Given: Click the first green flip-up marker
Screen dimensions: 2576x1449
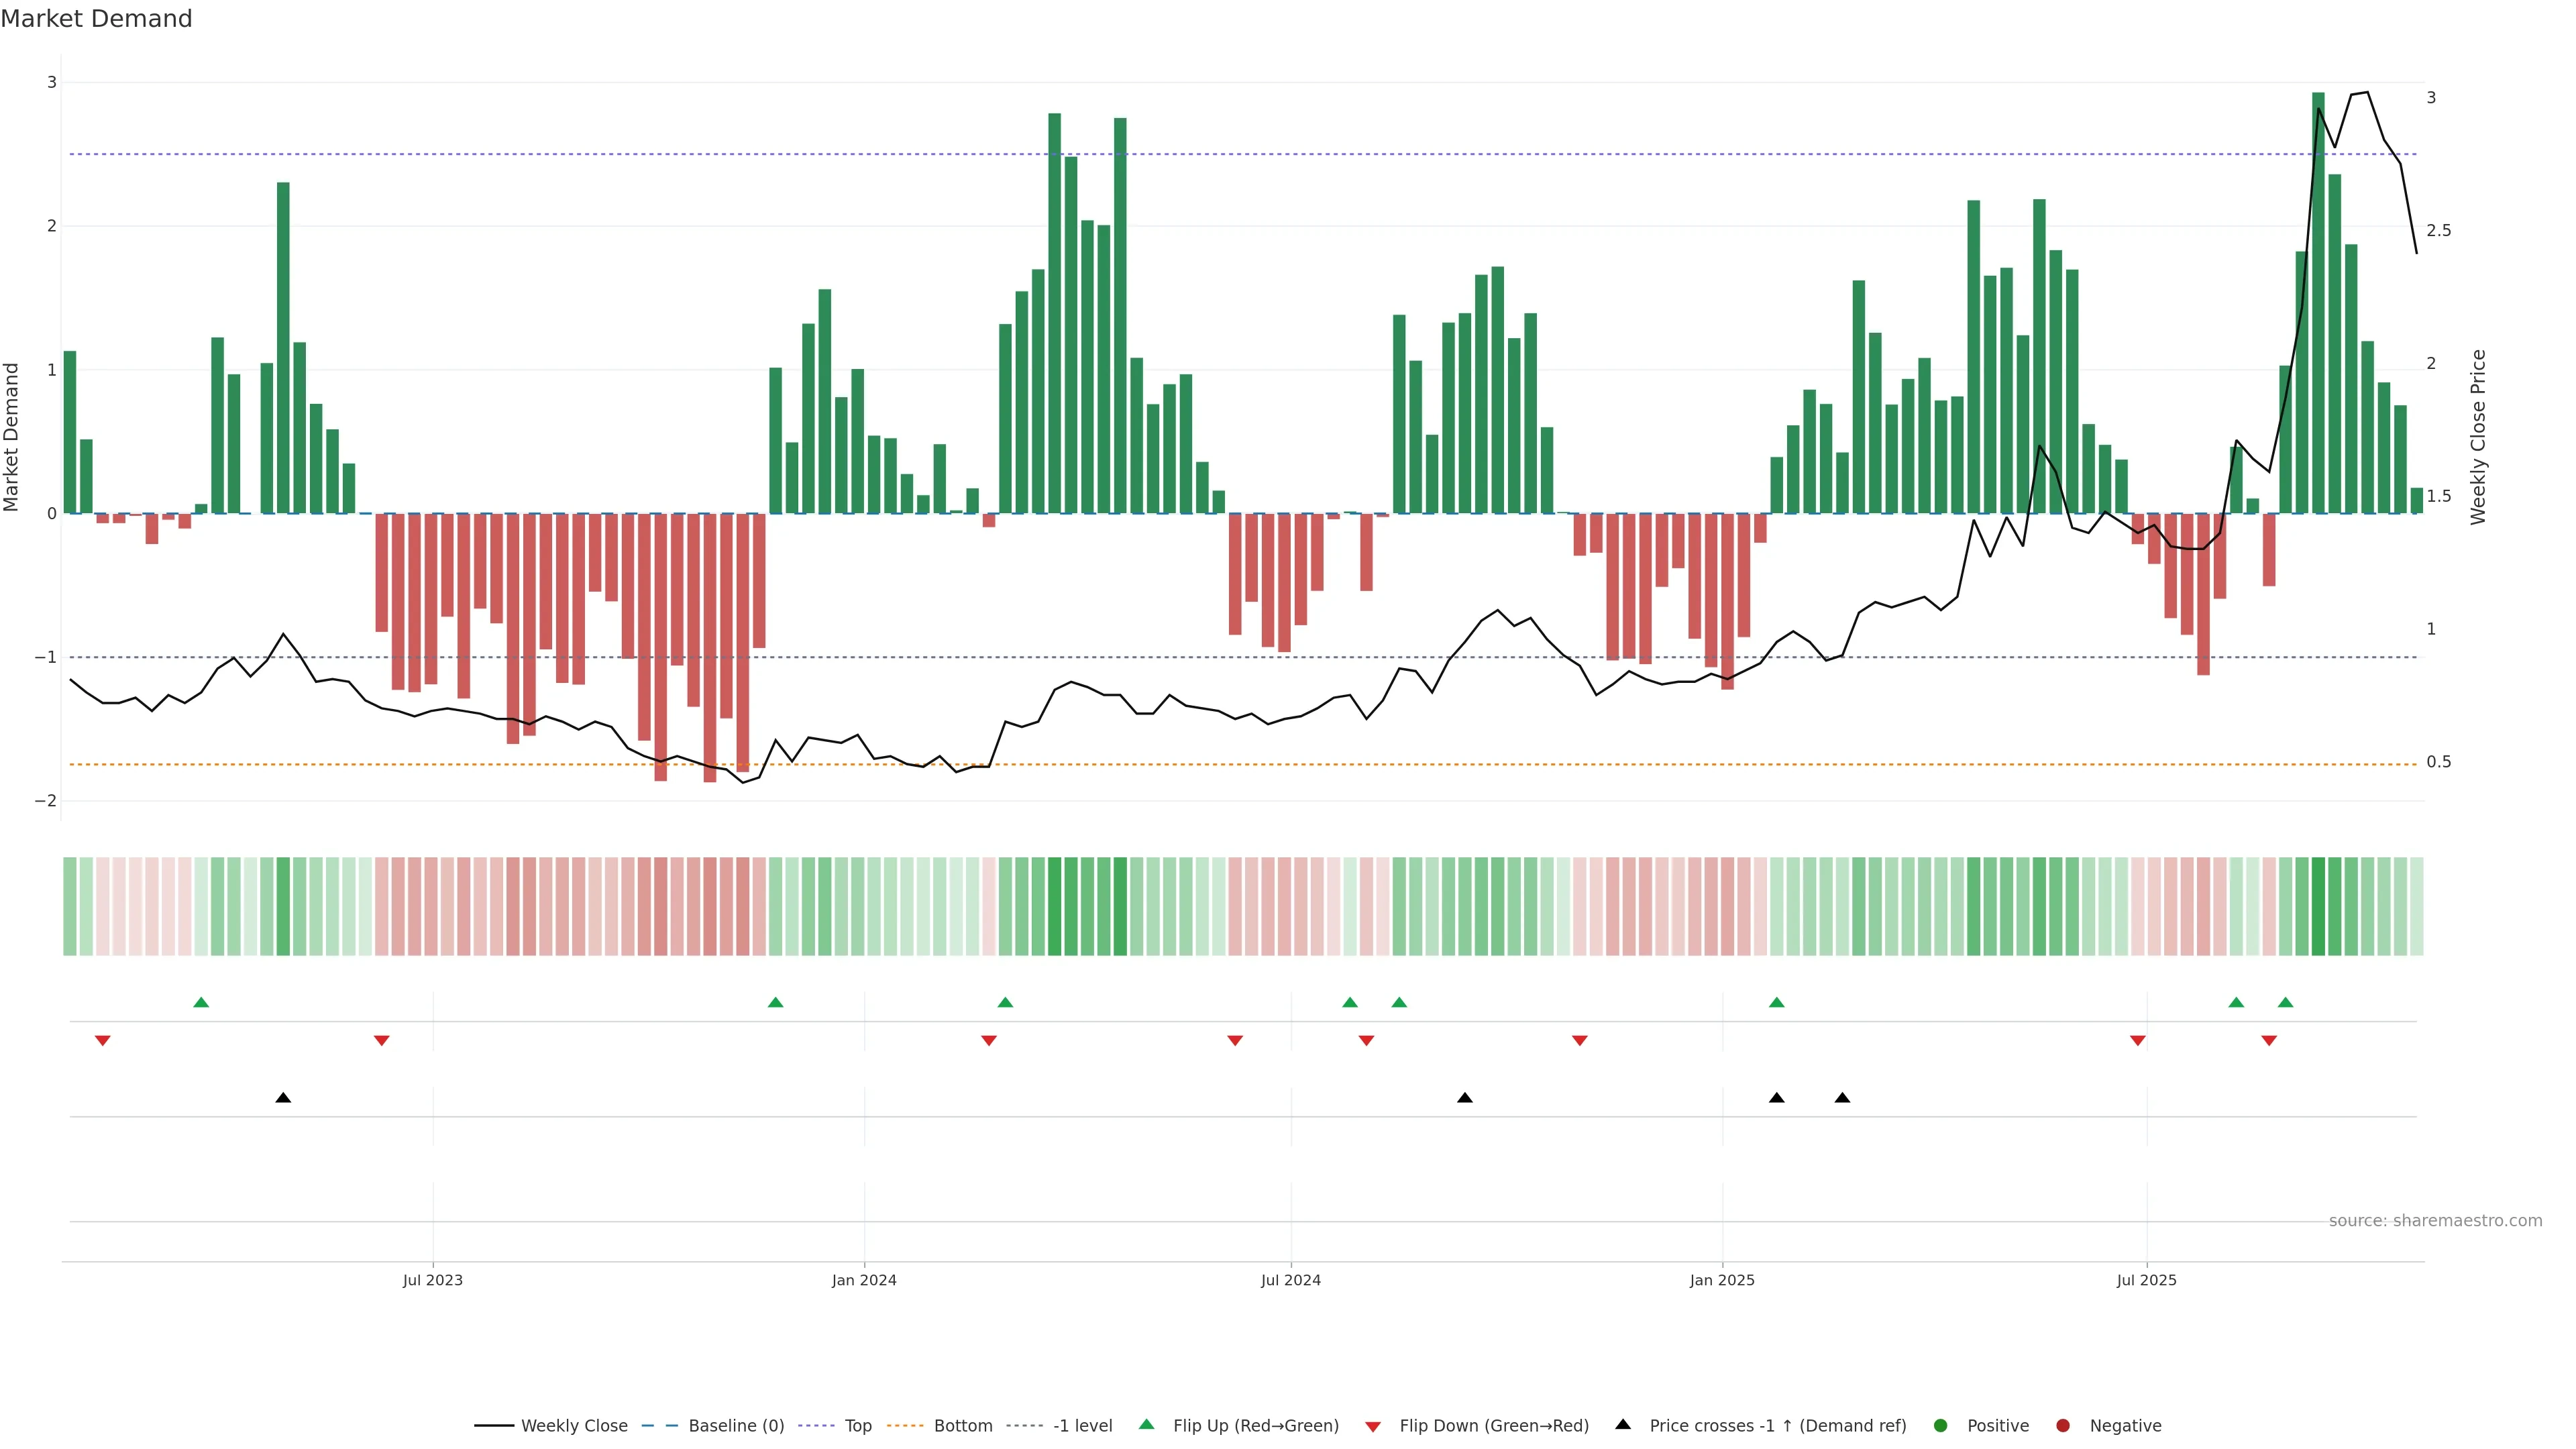Looking at the screenshot, I should point(201,1002).
